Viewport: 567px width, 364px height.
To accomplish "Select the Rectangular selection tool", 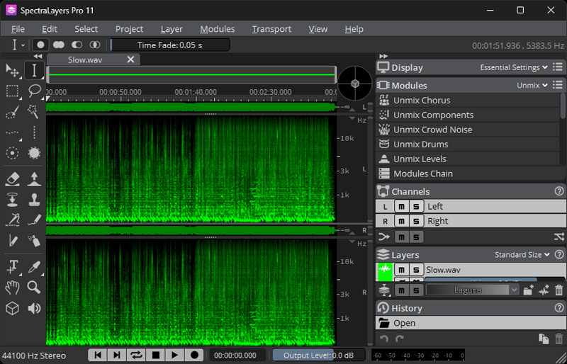I will point(12,91).
